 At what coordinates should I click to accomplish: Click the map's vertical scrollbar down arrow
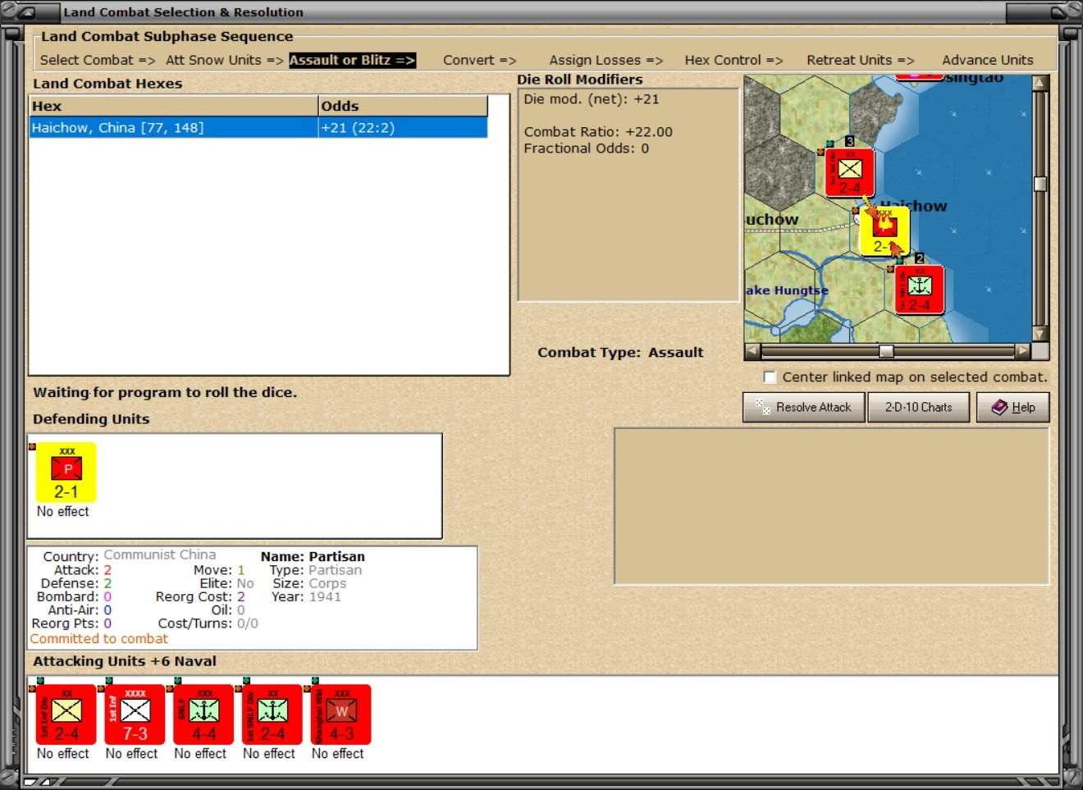coord(1040,334)
